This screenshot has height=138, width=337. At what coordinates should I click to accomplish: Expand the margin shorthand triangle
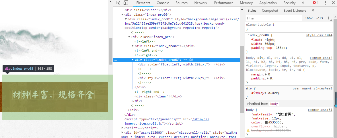pos(266,74)
